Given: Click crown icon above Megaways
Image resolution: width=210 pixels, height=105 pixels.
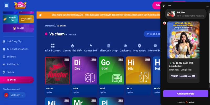Looking at the screenshot, I should pyautogui.click(x=139, y=45).
